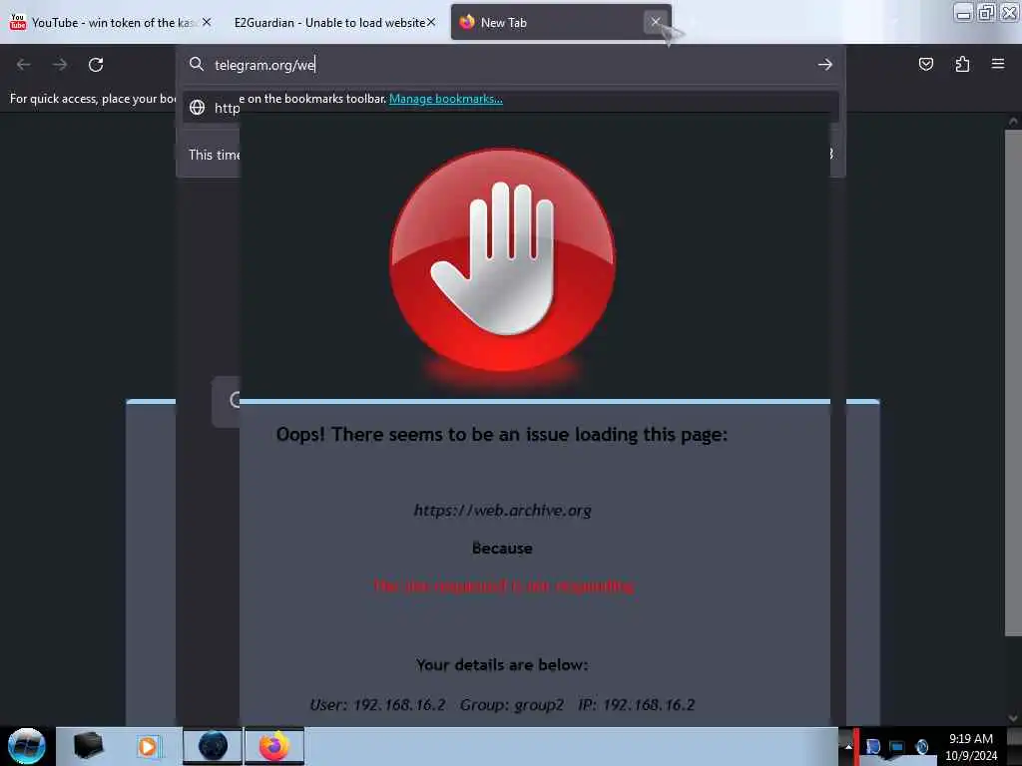Click the page vertical scrollbar
Screen dimensions: 1022x766
pos(1013,382)
